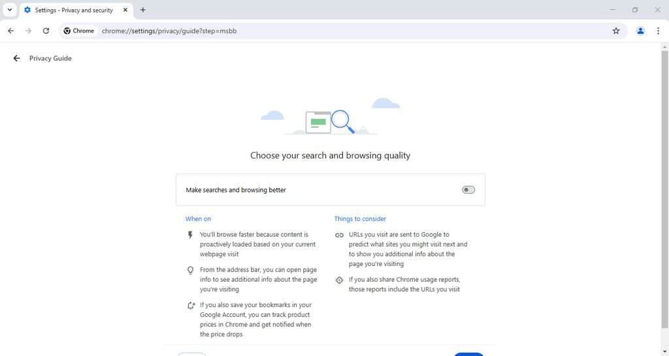This screenshot has height=356, width=669.
Task: Reload the current settings page
Action: coord(46,31)
